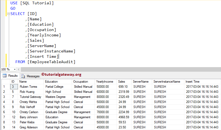
Task: Click the Peter Krebs name cell
Action: [31, 122]
